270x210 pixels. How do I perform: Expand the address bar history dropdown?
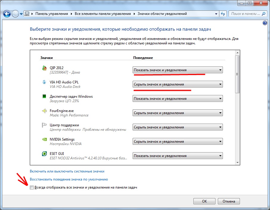pyautogui.click(x=216, y=14)
